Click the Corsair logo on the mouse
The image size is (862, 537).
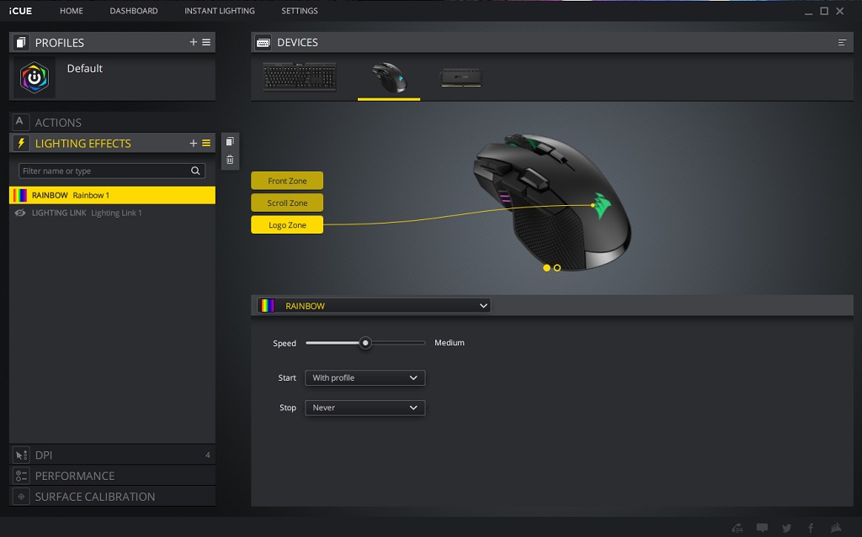(602, 206)
